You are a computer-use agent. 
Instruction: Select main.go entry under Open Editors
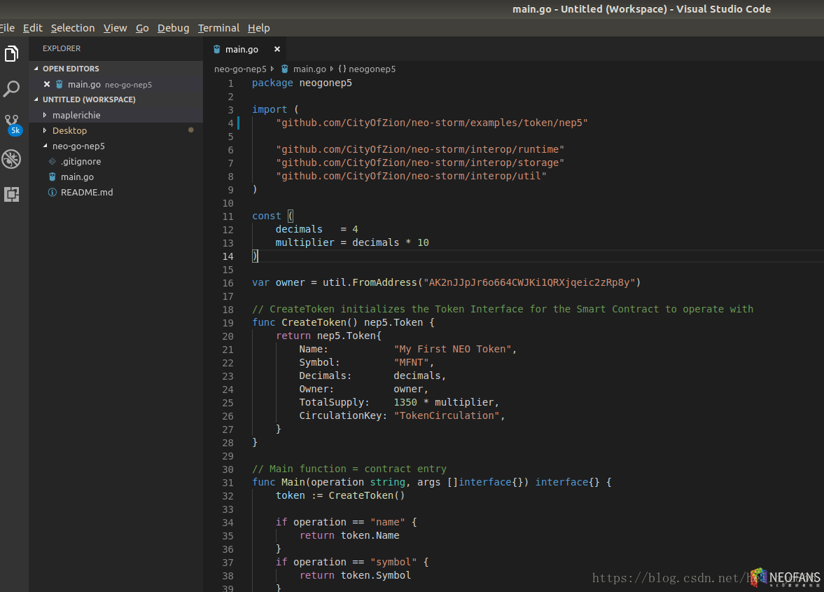pos(116,84)
